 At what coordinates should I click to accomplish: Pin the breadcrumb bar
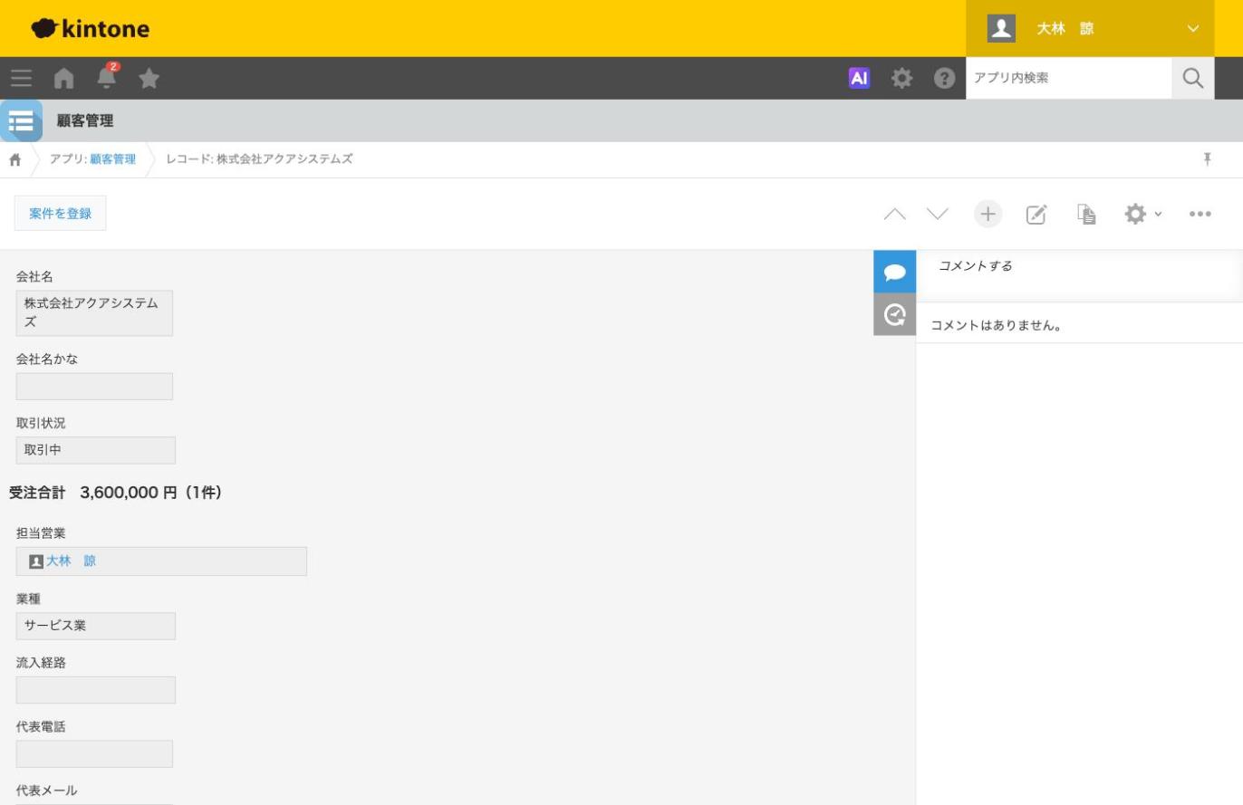point(1207,159)
